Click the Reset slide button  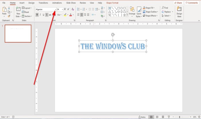[x=25, y=12]
